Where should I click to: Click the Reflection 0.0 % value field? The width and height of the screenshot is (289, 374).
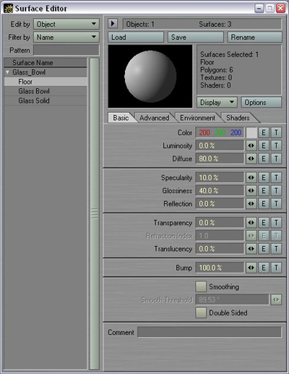[x=220, y=204]
